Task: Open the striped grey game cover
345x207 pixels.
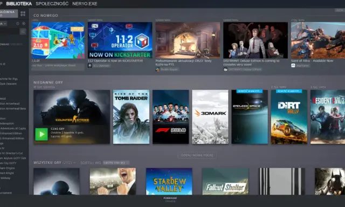Action: pyautogui.click(x=282, y=182)
